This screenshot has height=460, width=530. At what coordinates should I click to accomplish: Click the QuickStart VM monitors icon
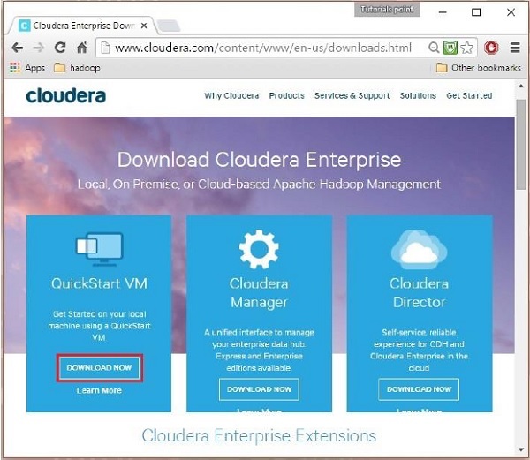tap(99, 247)
